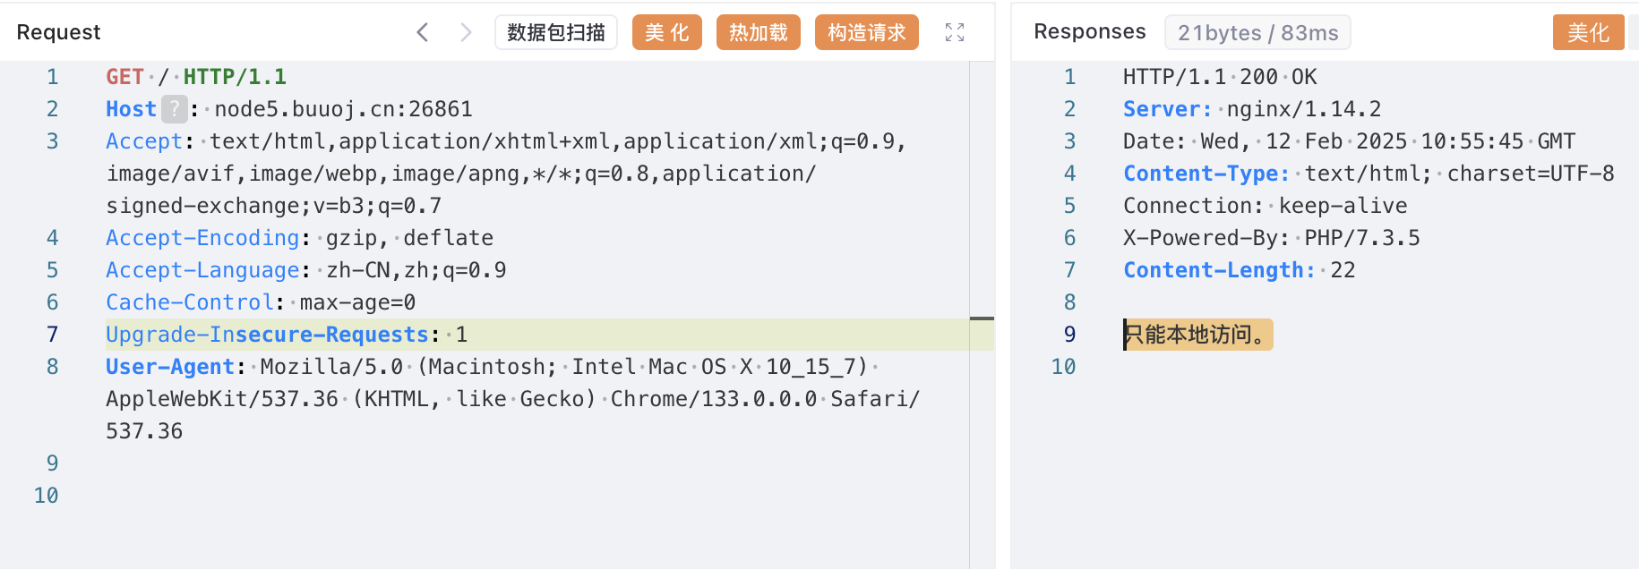The width and height of the screenshot is (1639, 569).
Task: Click the GET method in request line
Action: tap(125, 77)
